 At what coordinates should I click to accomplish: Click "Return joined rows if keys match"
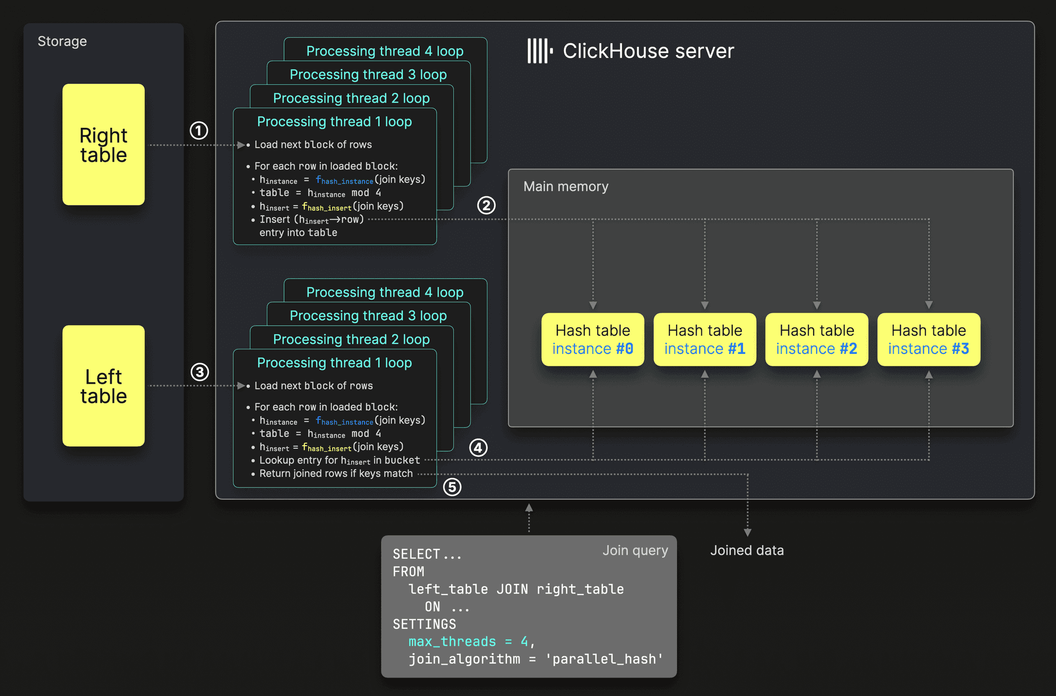(x=336, y=473)
